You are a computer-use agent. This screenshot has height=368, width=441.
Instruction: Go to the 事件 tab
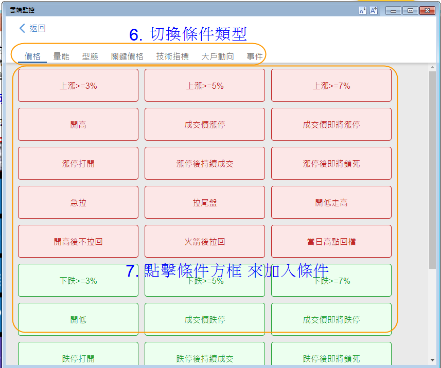click(255, 56)
